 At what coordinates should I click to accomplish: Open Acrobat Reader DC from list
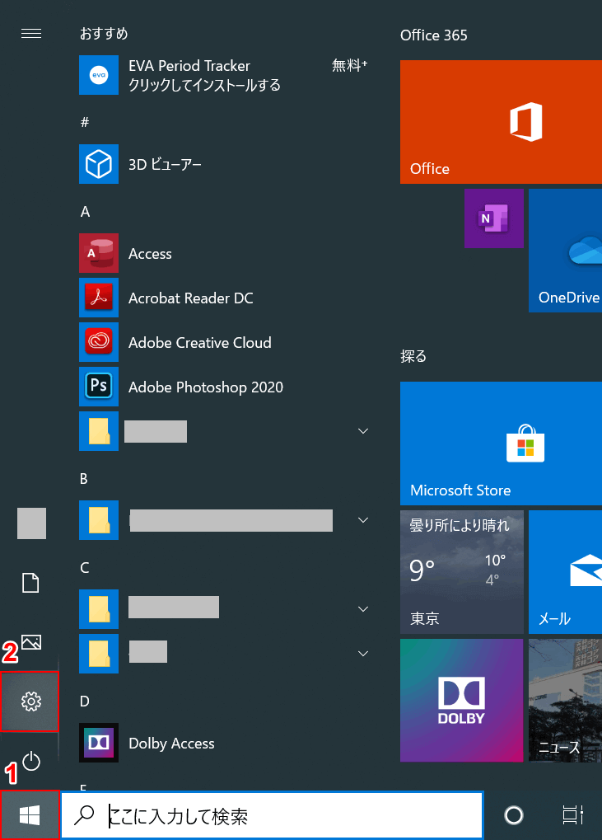[x=190, y=298]
